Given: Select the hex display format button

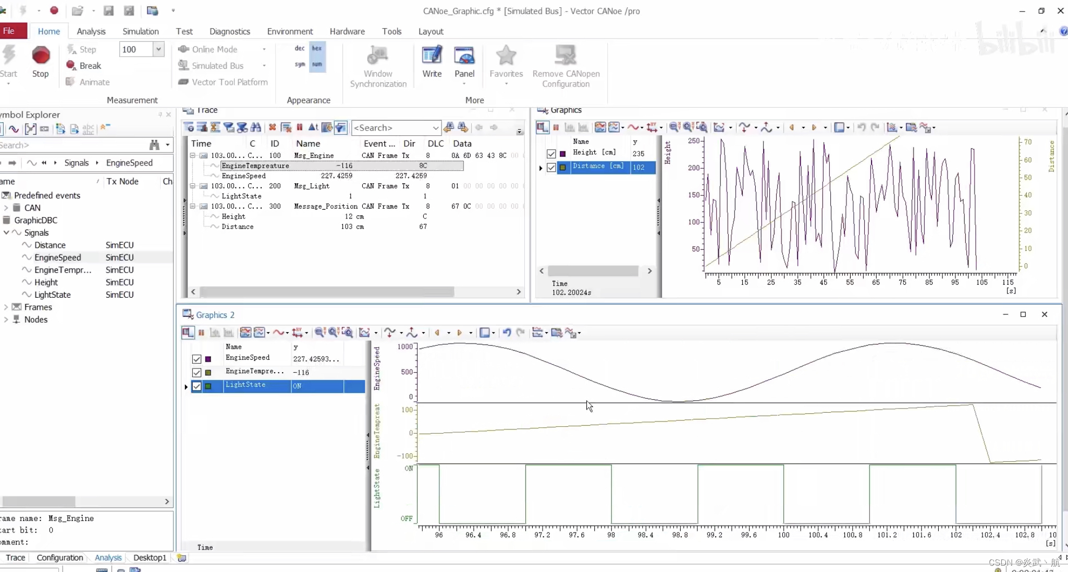Looking at the screenshot, I should click(317, 48).
